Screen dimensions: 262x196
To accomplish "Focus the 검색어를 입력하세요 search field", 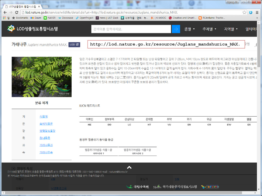I will (131, 29).
